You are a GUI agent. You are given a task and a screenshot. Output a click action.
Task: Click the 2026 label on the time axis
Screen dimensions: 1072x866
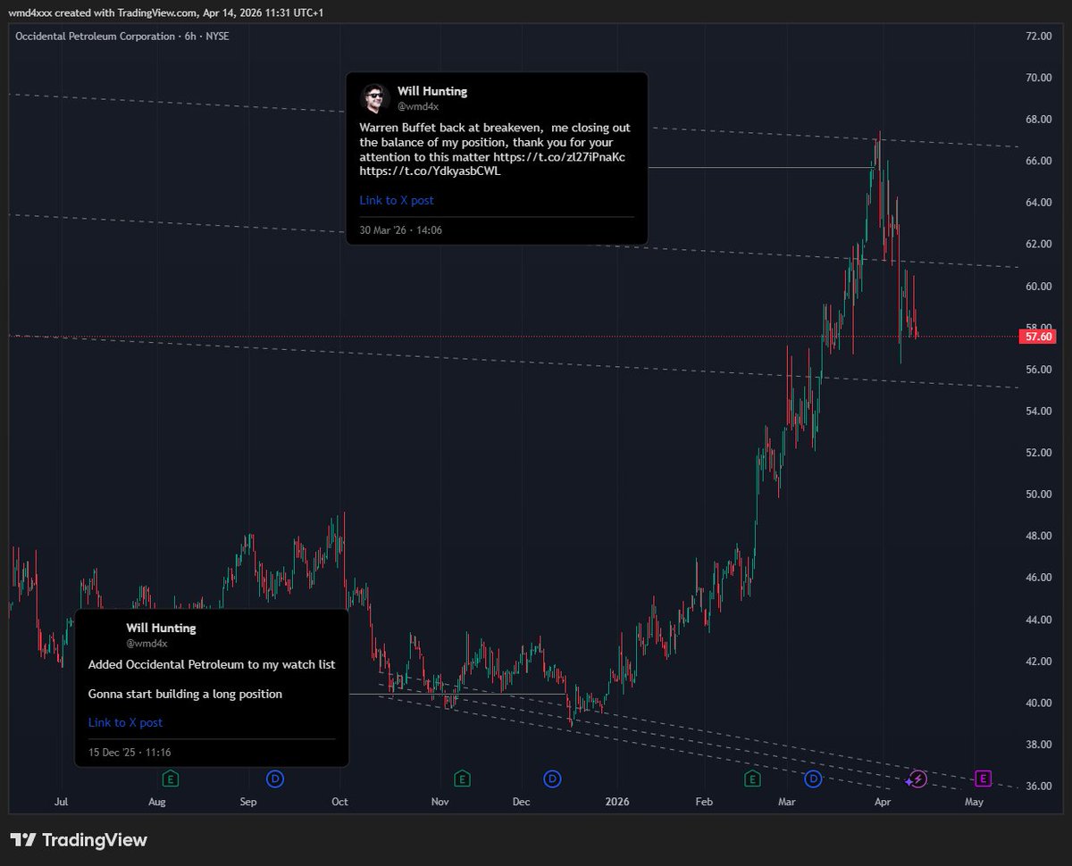pyautogui.click(x=616, y=802)
